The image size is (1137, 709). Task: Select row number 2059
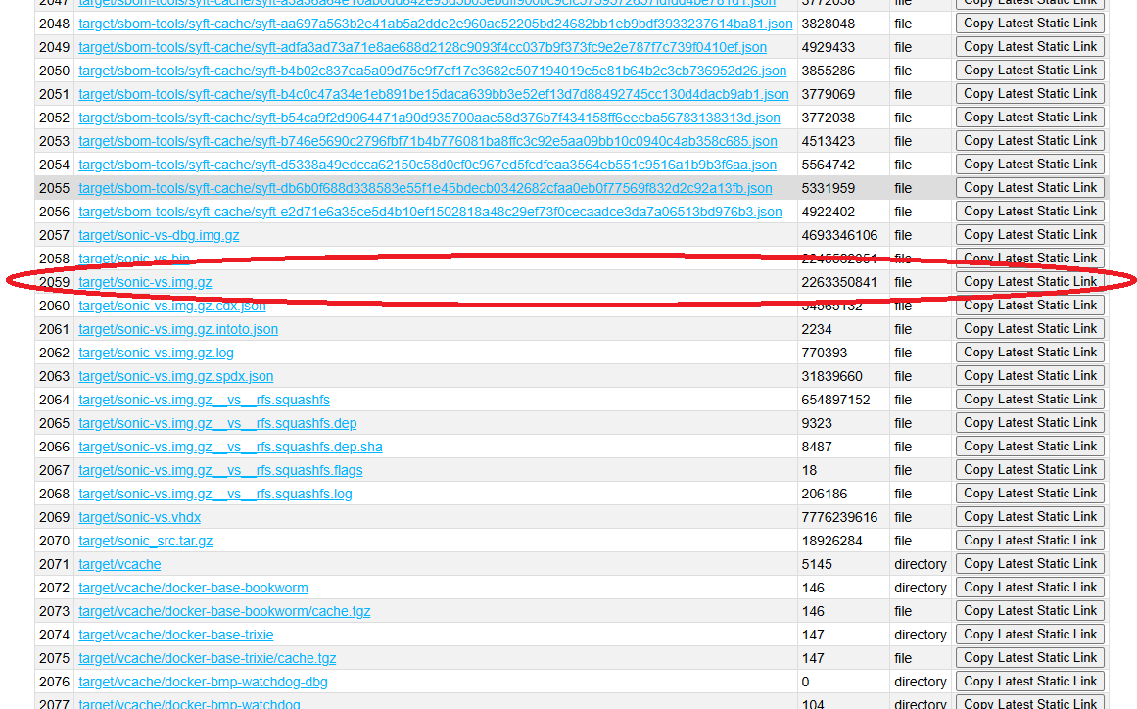[55, 282]
